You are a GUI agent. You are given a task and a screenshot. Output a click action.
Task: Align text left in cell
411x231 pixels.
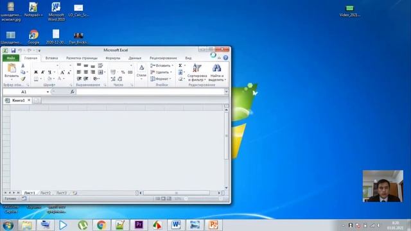tap(79, 72)
